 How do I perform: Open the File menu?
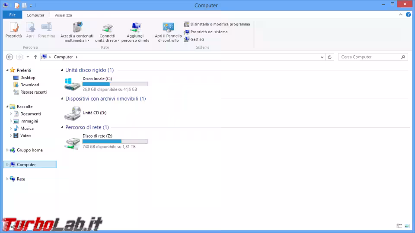pyautogui.click(x=13, y=15)
